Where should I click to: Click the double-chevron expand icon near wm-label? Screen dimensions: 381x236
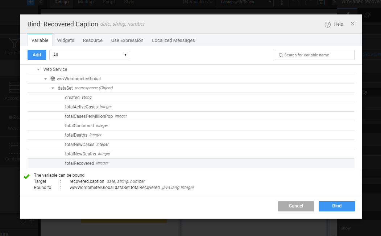pos(335,3)
